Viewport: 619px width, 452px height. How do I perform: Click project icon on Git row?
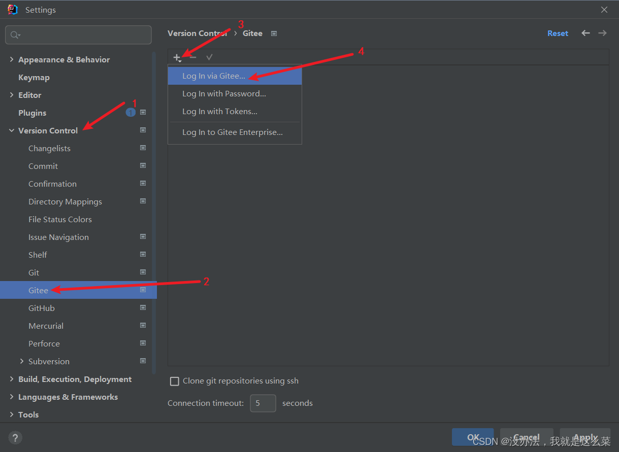tap(143, 272)
